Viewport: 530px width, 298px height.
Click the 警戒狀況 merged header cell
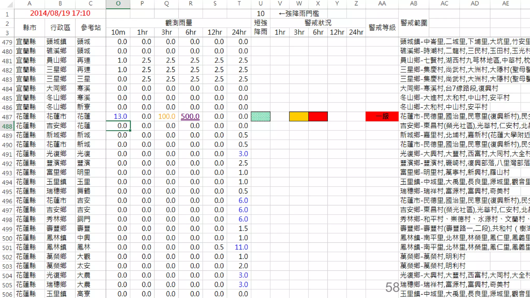[x=318, y=23]
